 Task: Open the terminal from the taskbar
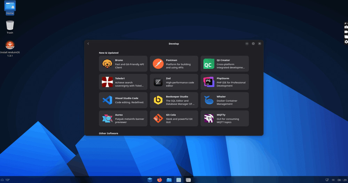[188, 180]
